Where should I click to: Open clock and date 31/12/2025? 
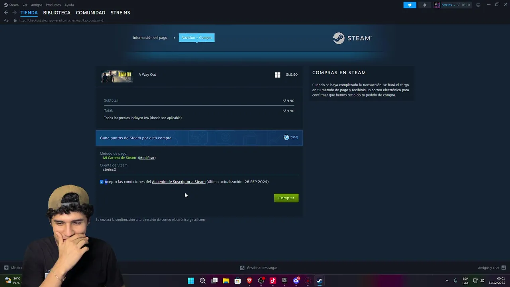(x=497, y=281)
